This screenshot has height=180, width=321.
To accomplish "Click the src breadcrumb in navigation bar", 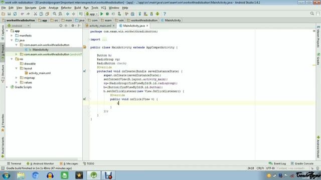I will 55,20.
